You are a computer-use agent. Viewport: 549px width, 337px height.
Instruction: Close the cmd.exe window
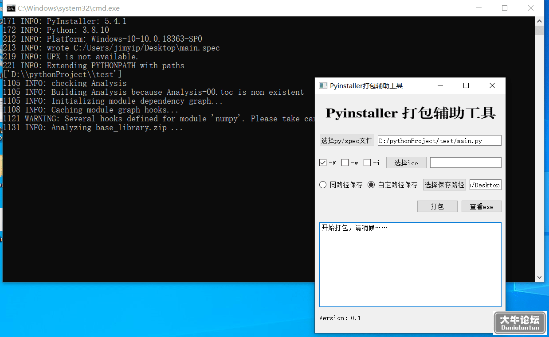tap(531, 8)
